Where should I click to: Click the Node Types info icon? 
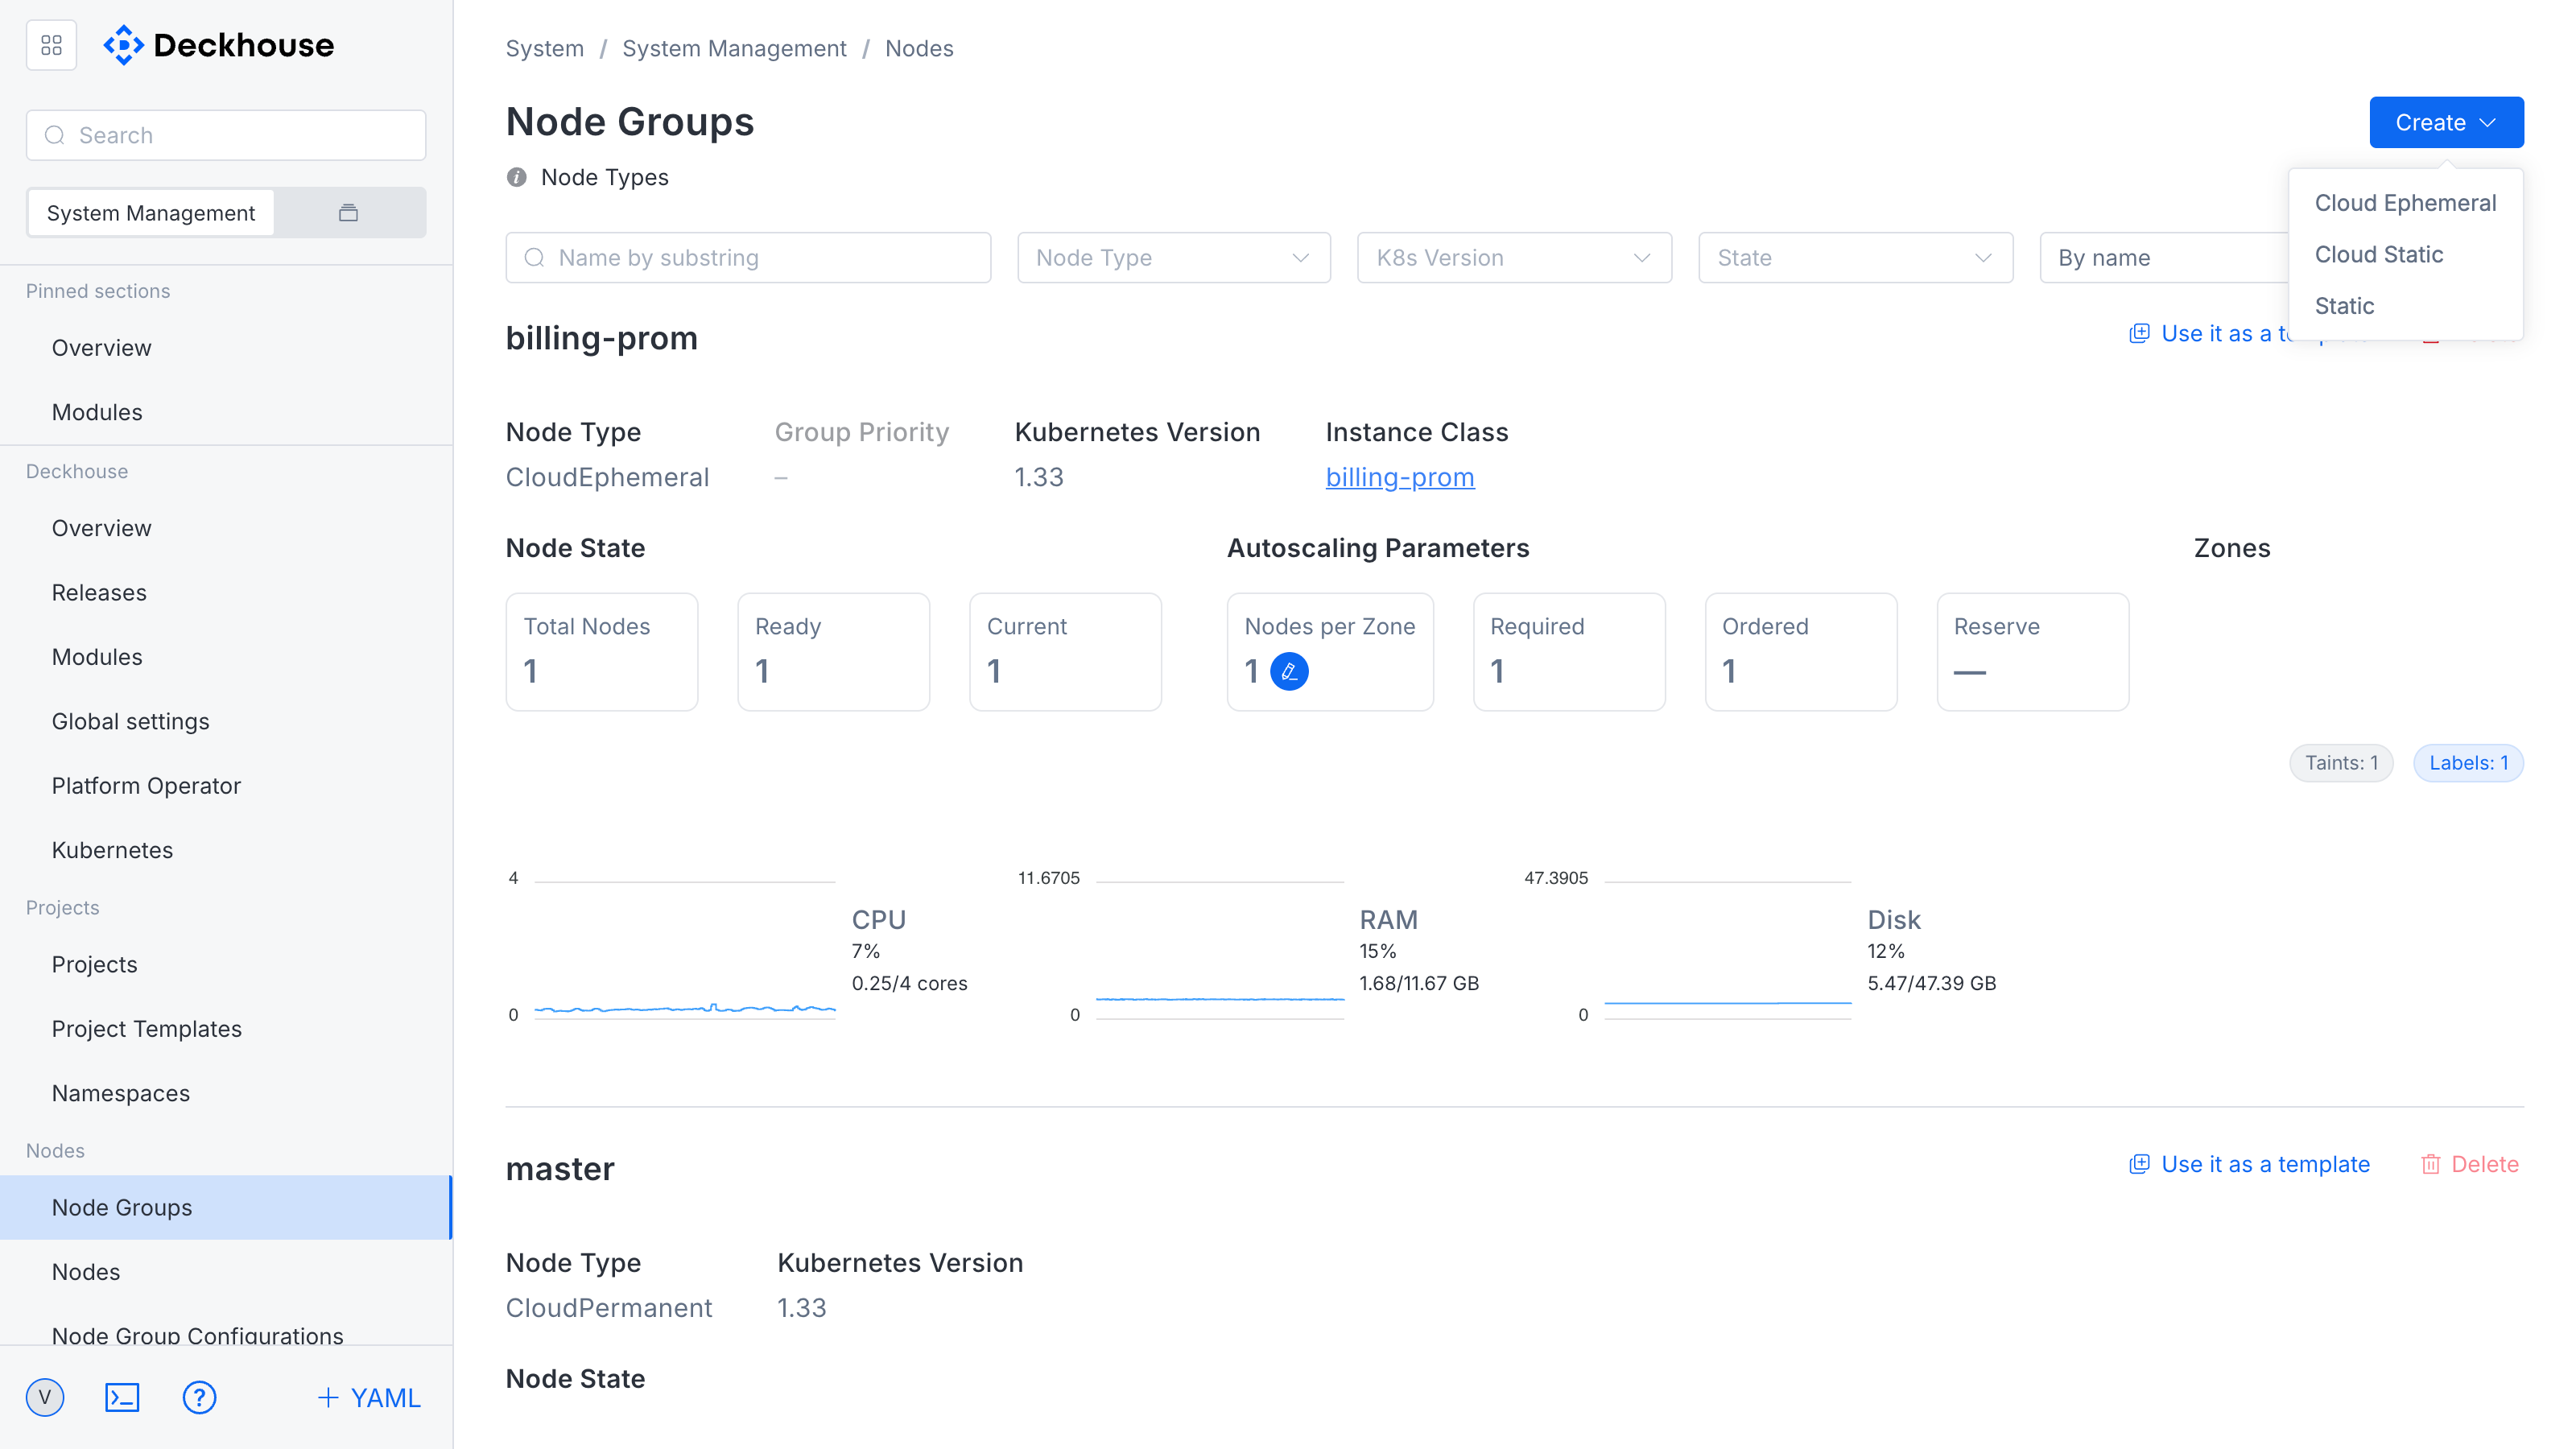[517, 177]
